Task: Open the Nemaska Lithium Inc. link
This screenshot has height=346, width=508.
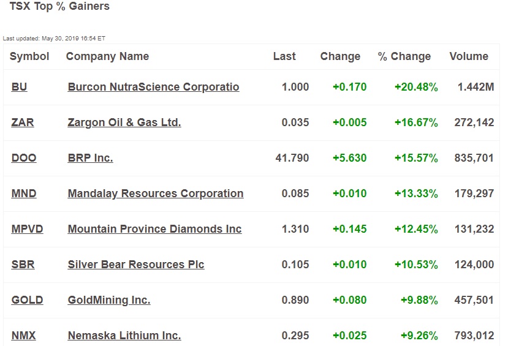Action: pyautogui.click(x=124, y=336)
